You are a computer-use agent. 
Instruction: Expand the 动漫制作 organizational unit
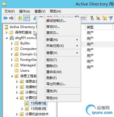(x=17, y=87)
